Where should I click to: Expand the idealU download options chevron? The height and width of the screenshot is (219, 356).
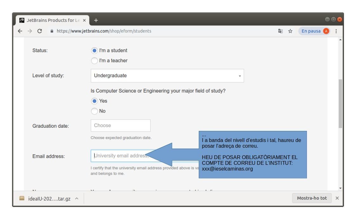click(77, 199)
